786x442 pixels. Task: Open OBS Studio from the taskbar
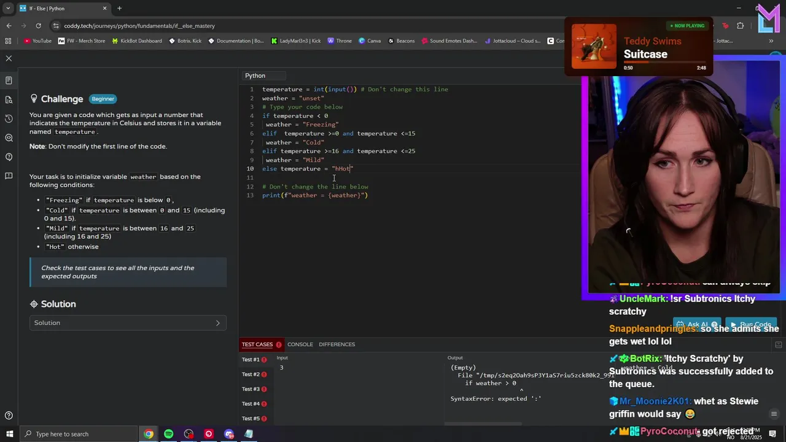(x=189, y=434)
